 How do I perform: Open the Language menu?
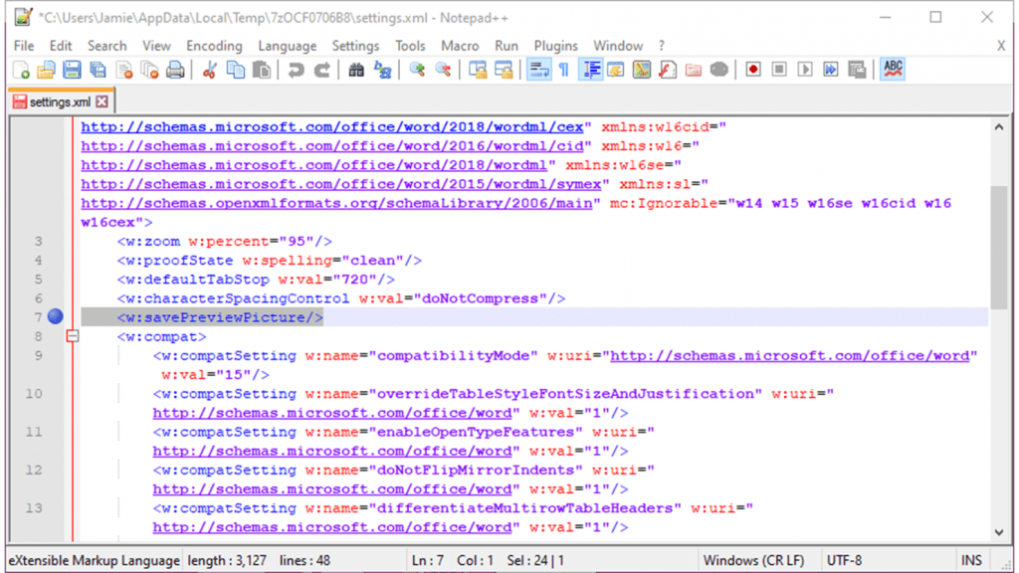pos(287,46)
